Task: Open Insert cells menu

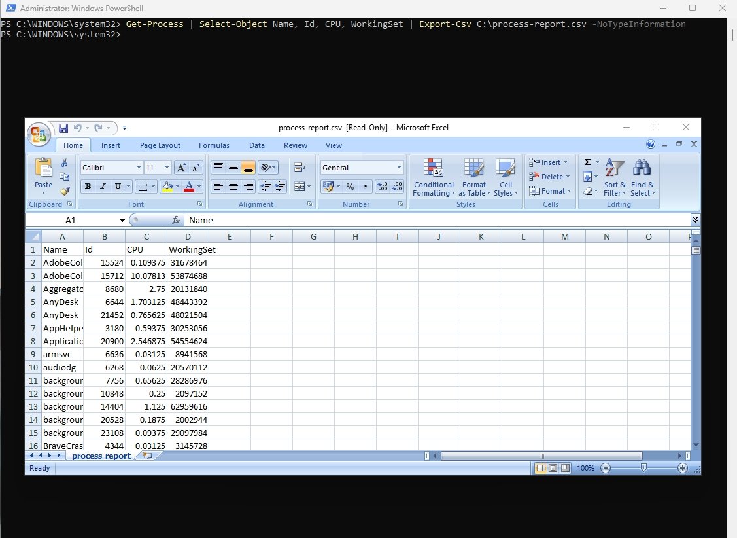Action: (548, 162)
